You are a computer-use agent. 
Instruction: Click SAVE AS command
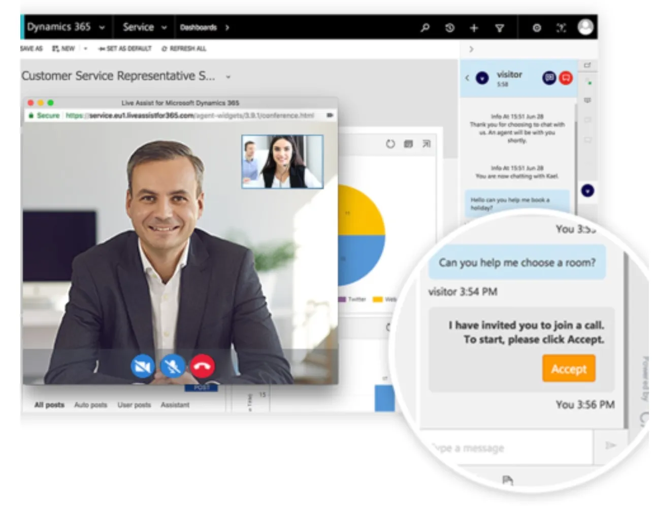tap(31, 49)
